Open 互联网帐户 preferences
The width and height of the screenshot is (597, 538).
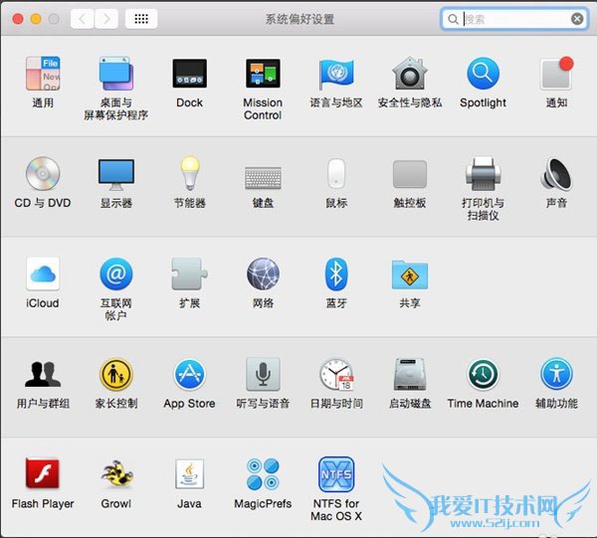point(116,273)
